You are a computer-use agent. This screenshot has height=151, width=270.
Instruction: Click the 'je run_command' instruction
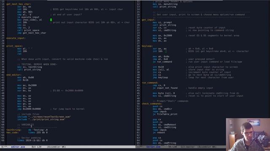click(x=162, y=62)
